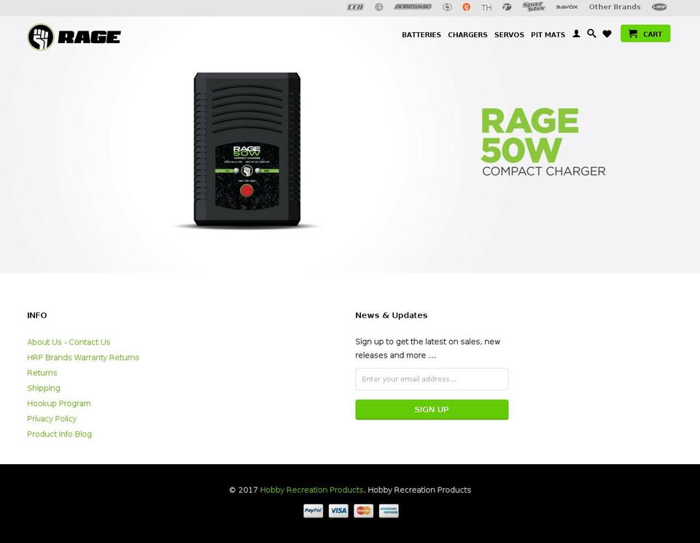The height and width of the screenshot is (543, 700).
Task: Open the Product Info Blog link
Action: pos(59,434)
